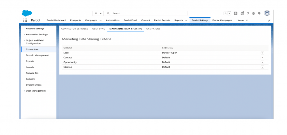
Task: Open System Emails in sidebar
Action: pos(34,85)
